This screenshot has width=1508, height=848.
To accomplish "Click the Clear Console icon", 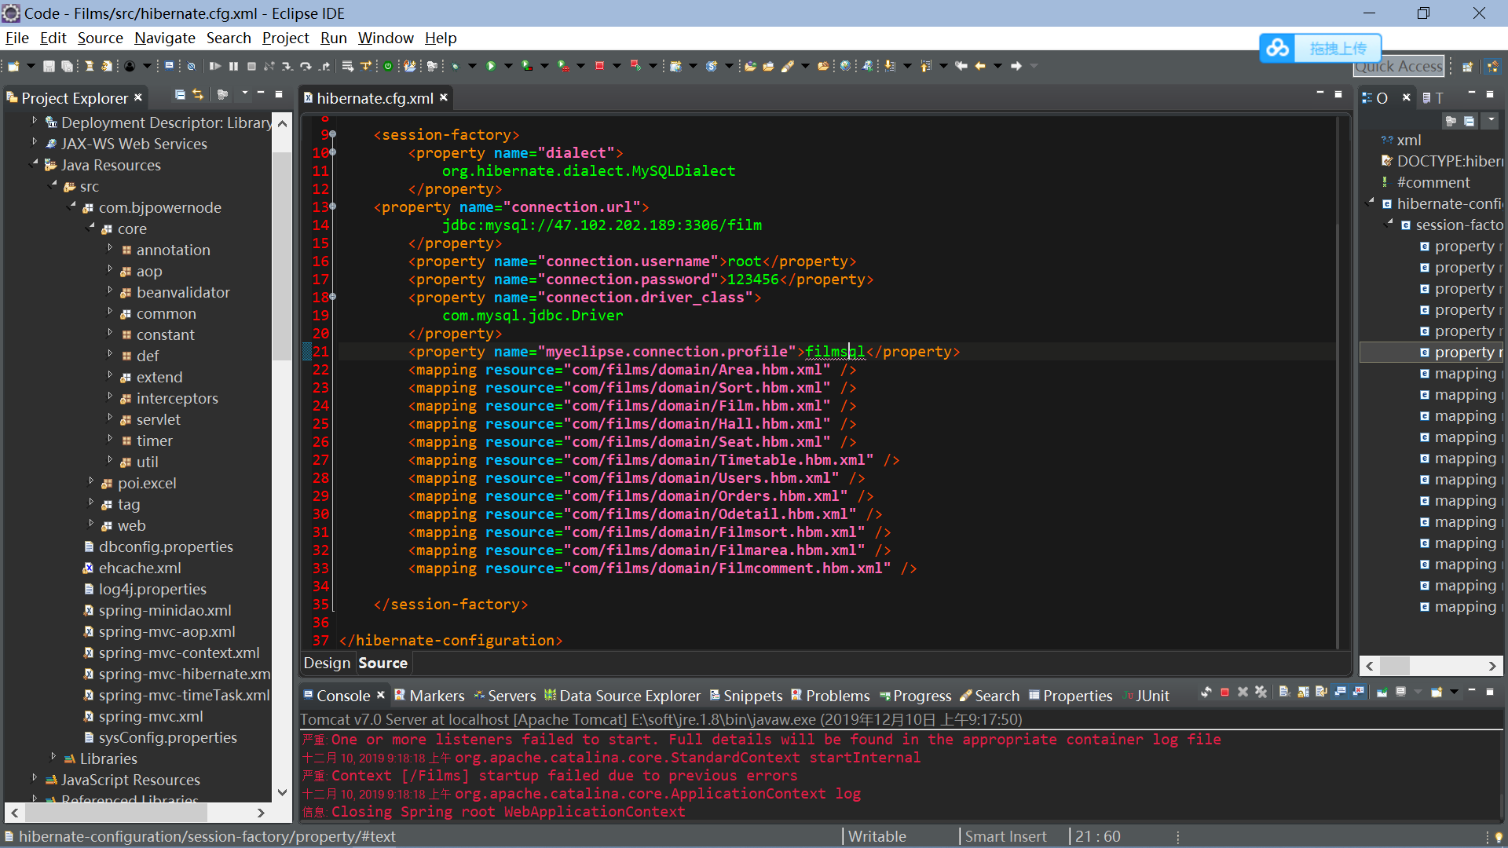I will (1283, 693).
